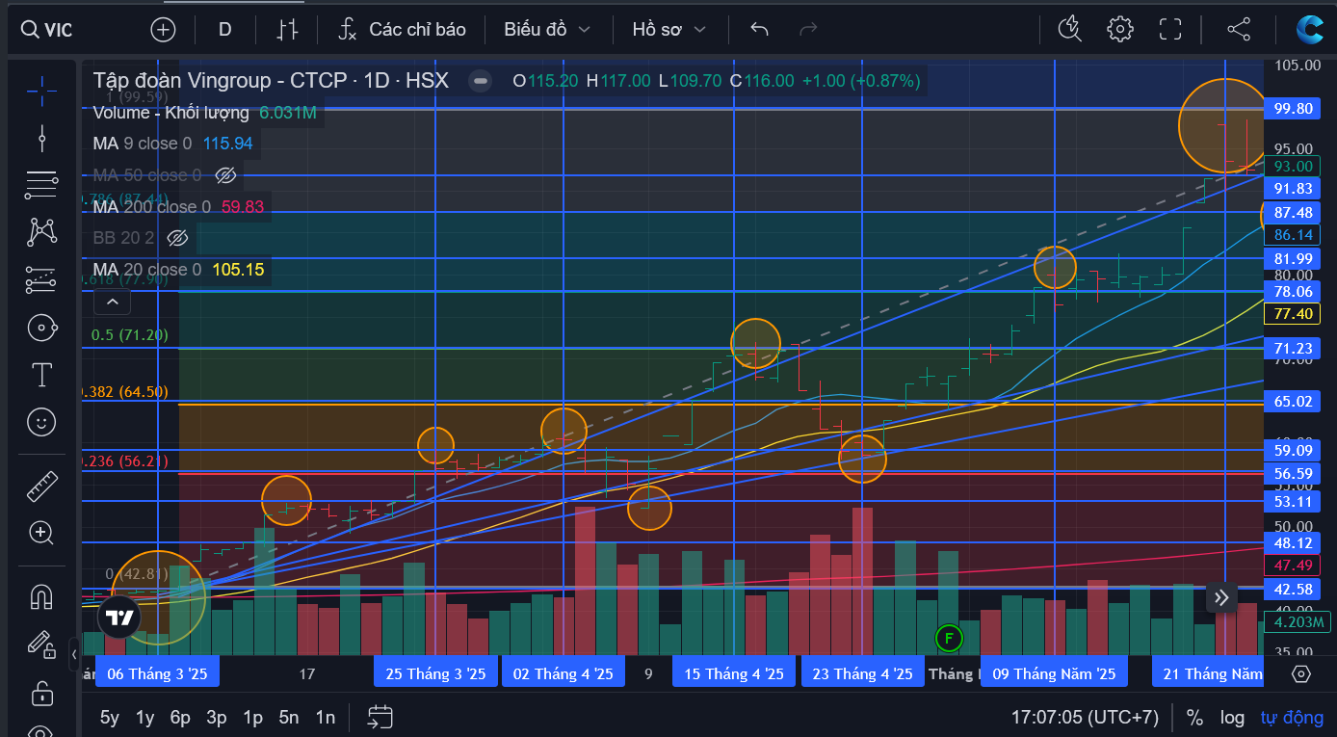Open price scale settings gear at axis corner

(1300, 673)
